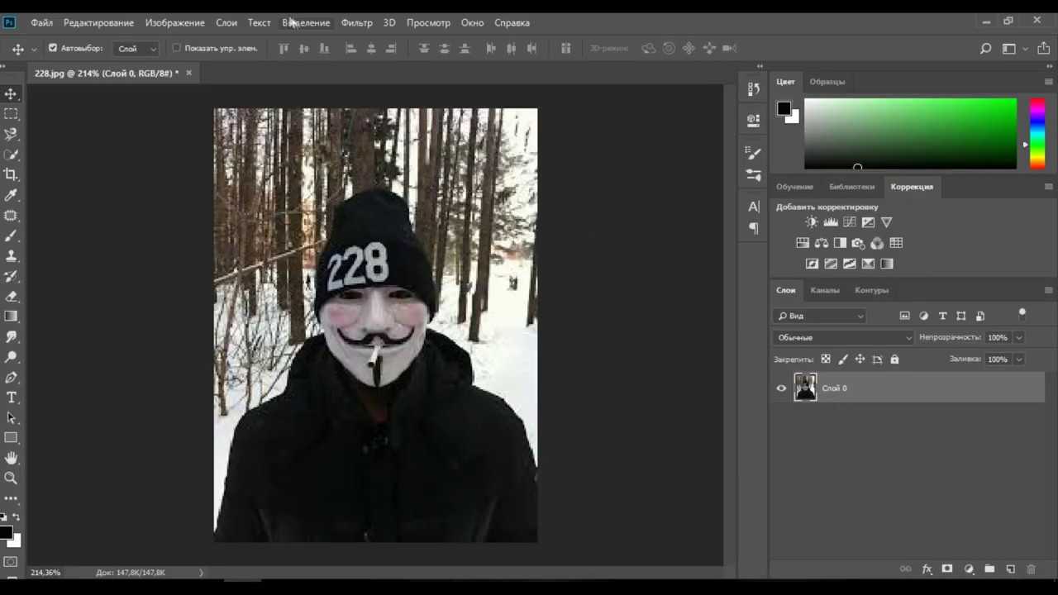1058x595 pixels.
Task: Select the Spot Healing Brush tool
Action: (11, 215)
